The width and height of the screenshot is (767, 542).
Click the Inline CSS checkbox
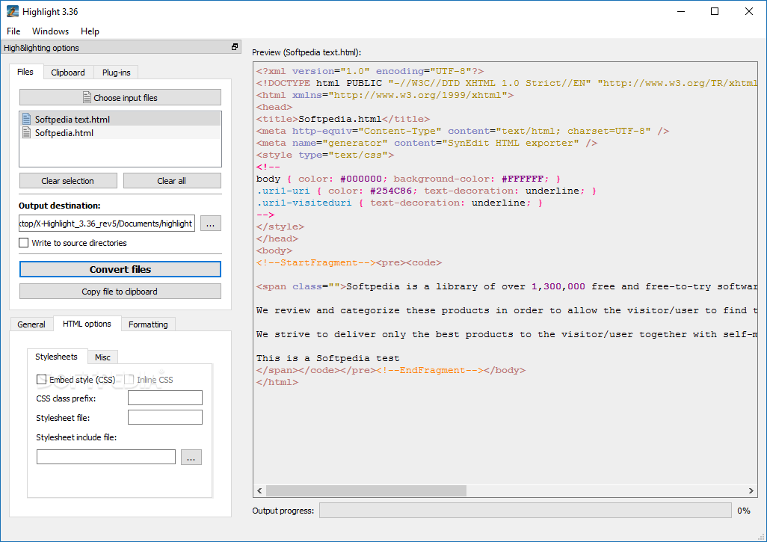tap(129, 380)
